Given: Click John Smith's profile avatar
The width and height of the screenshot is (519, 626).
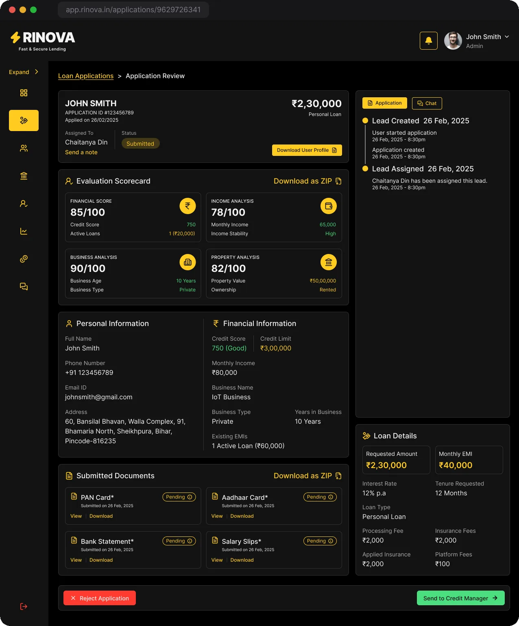Looking at the screenshot, I should tap(453, 41).
